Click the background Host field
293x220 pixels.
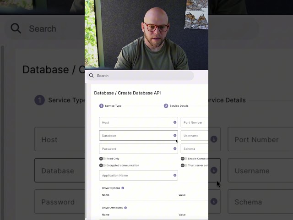coord(60,139)
